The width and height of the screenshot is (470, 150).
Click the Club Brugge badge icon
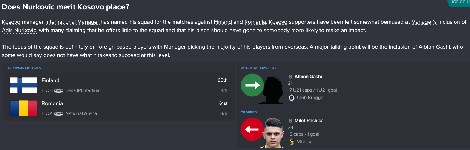tap(291, 98)
